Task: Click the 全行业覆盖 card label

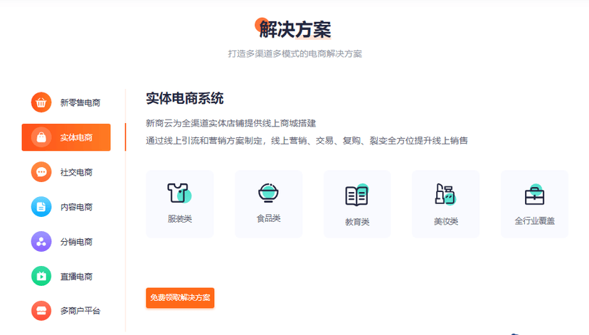Action: pyautogui.click(x=534, y=220)
